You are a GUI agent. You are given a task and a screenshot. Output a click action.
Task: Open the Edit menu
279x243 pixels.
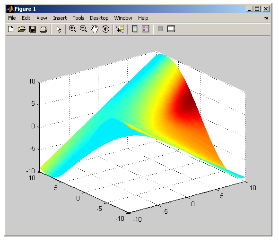pyautogui.click(x=26, y=18)
